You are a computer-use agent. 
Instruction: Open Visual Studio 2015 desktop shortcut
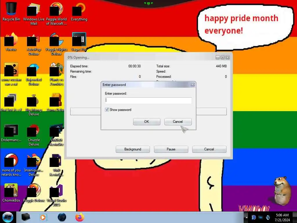(57, 195)
